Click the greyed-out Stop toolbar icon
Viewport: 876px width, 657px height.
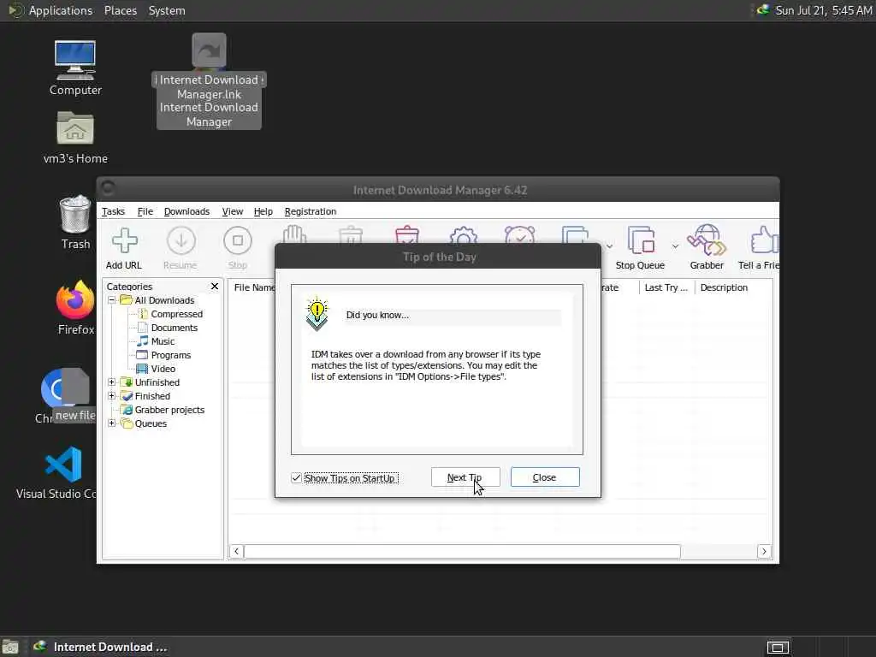point(238,240)
